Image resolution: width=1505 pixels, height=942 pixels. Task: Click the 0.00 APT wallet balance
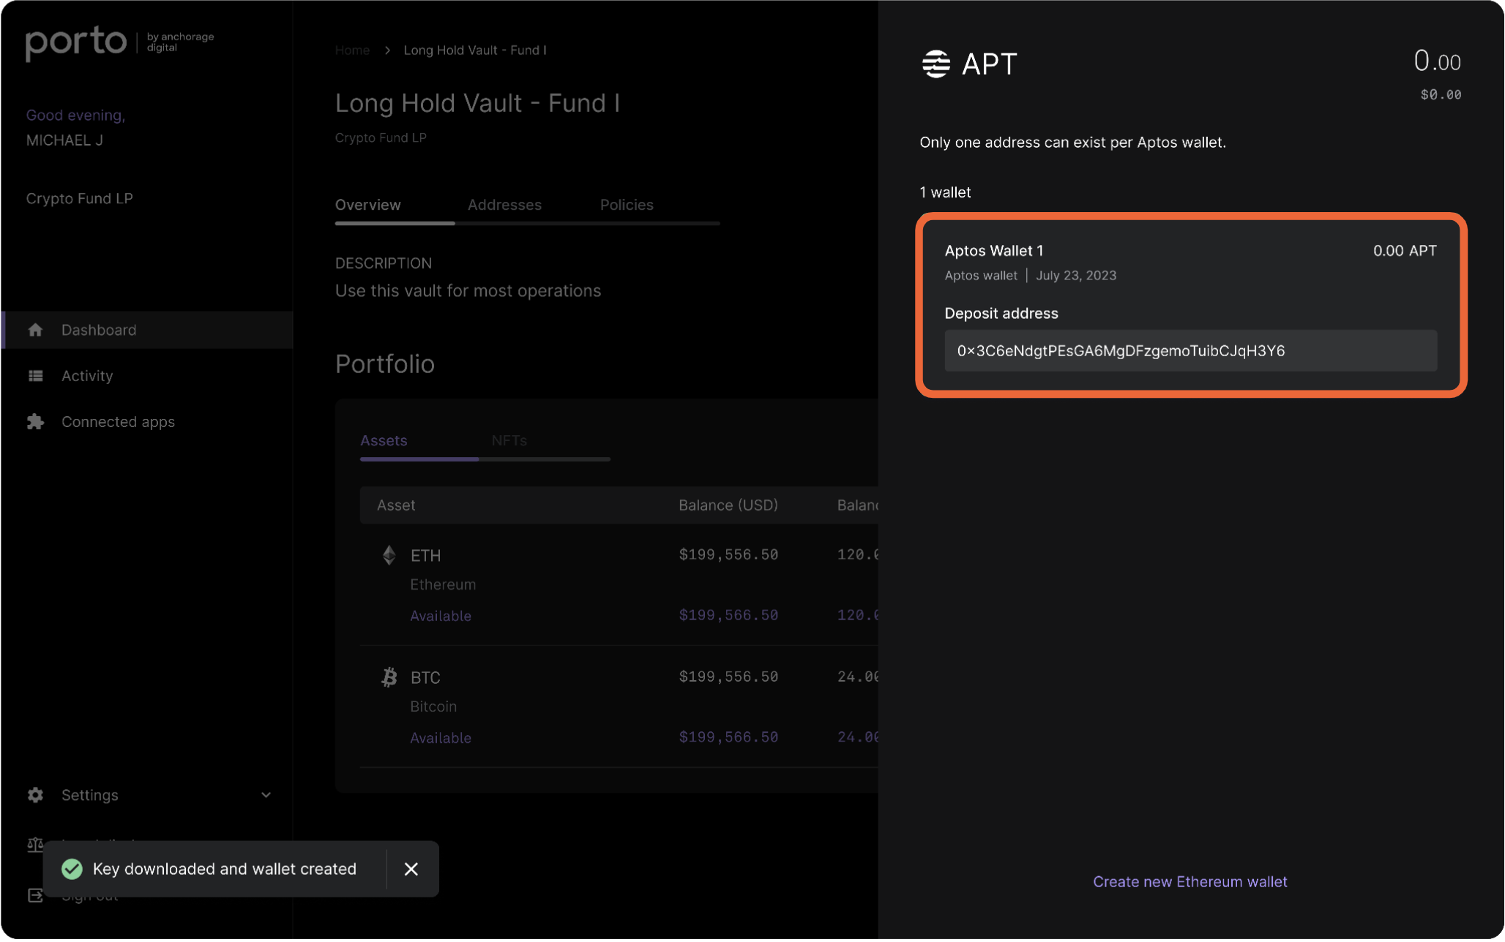(x=1405, y=251)
